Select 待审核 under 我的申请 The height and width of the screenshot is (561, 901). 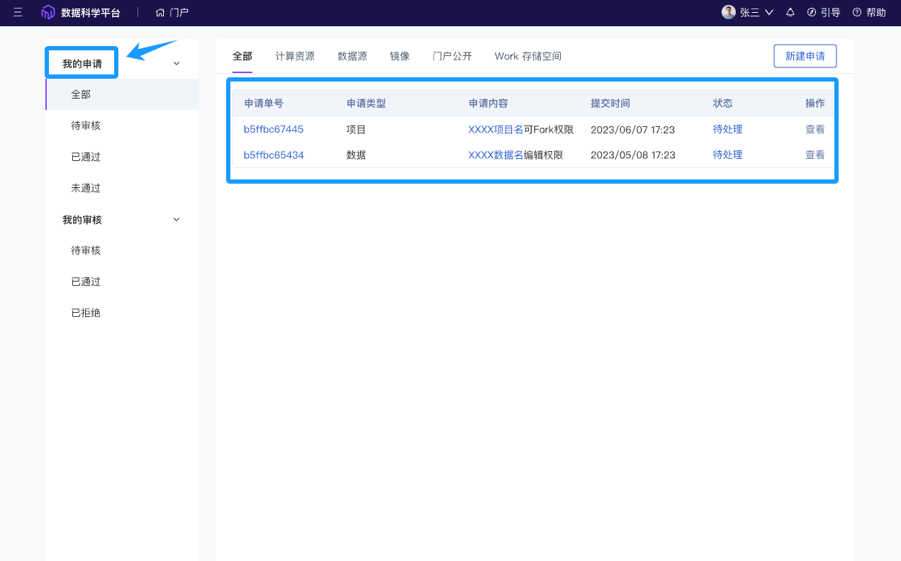click(86, 126)
